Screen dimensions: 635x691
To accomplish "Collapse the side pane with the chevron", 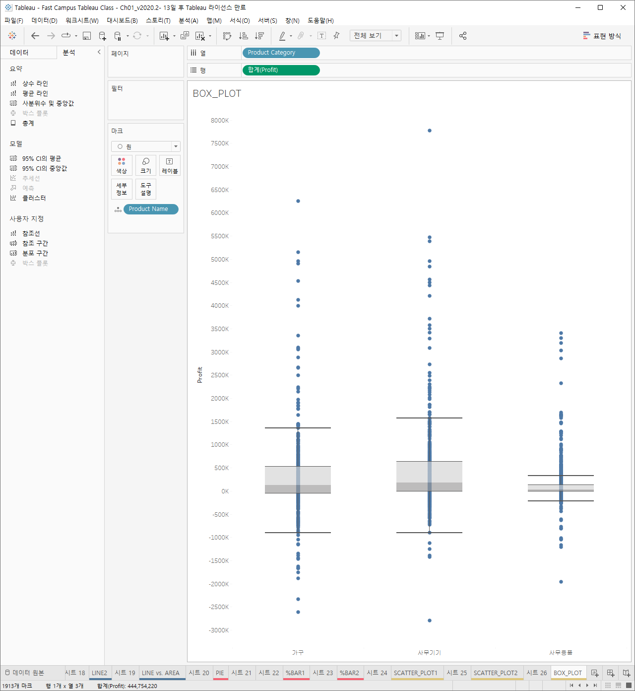I will [99, 52].
